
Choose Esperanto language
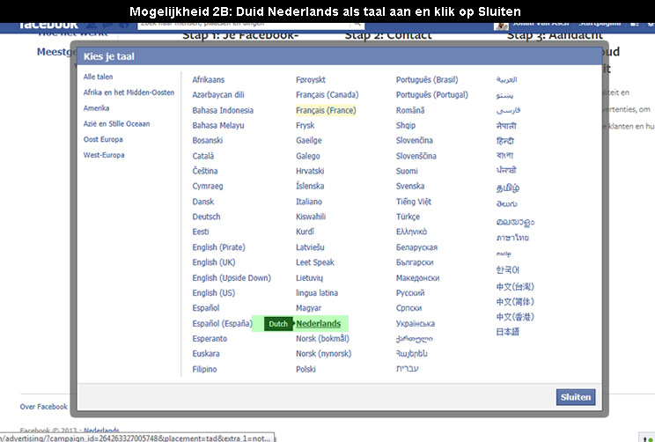tap(210, 338)
